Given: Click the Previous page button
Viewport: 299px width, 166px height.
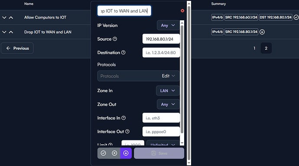Looking at the screenshot, I should click(x=17, y=48).
